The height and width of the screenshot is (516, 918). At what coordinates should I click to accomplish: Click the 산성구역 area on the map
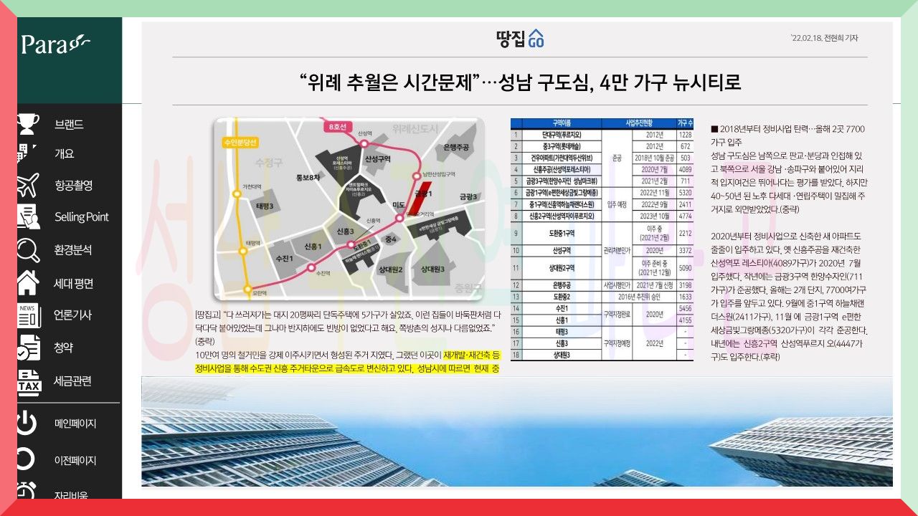tap(378, 158)
